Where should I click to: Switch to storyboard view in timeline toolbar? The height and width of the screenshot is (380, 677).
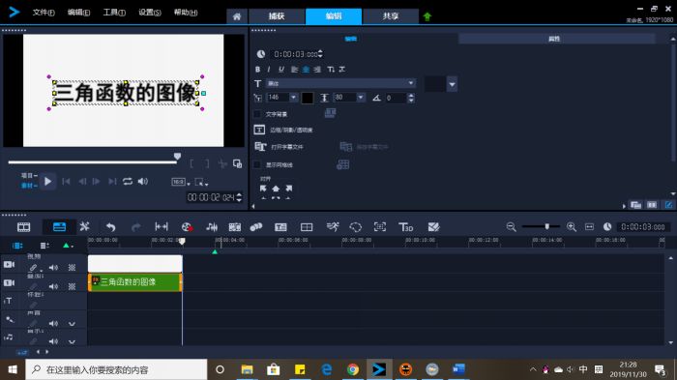23,226
